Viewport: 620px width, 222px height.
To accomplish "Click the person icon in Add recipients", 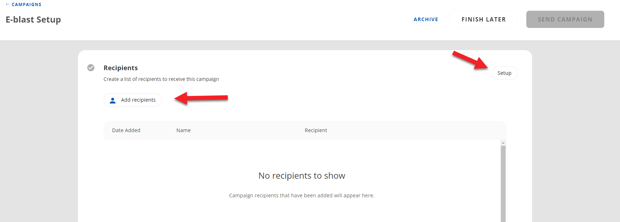I will coord(113,100).
